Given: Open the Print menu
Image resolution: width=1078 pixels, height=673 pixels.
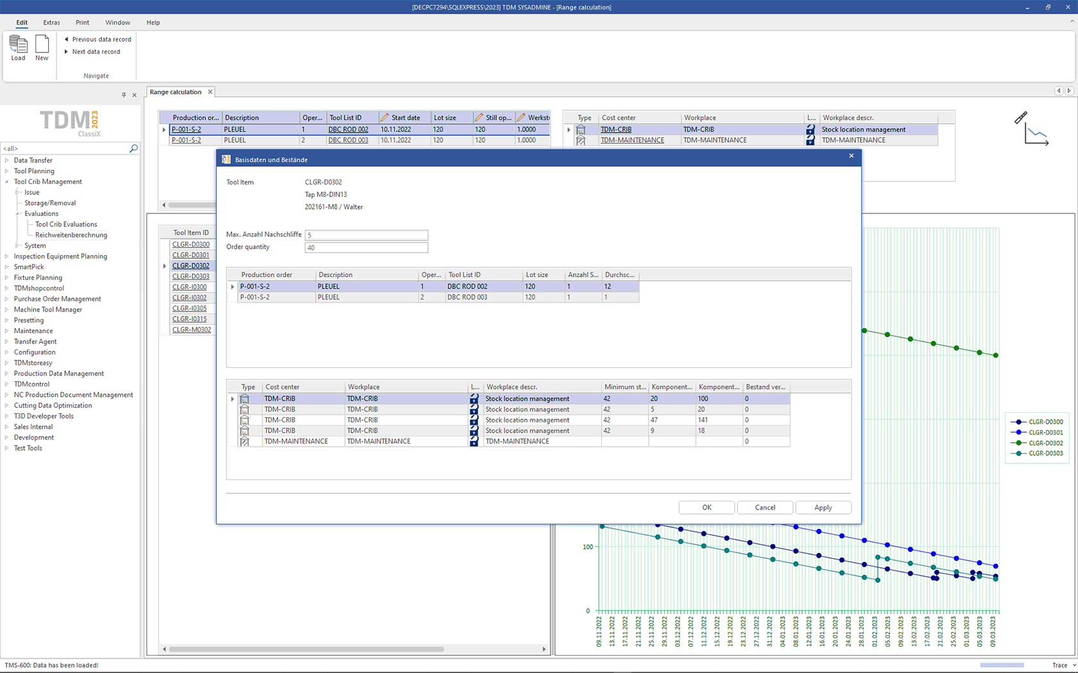Looking at the screenshot, I should point(82,22).
